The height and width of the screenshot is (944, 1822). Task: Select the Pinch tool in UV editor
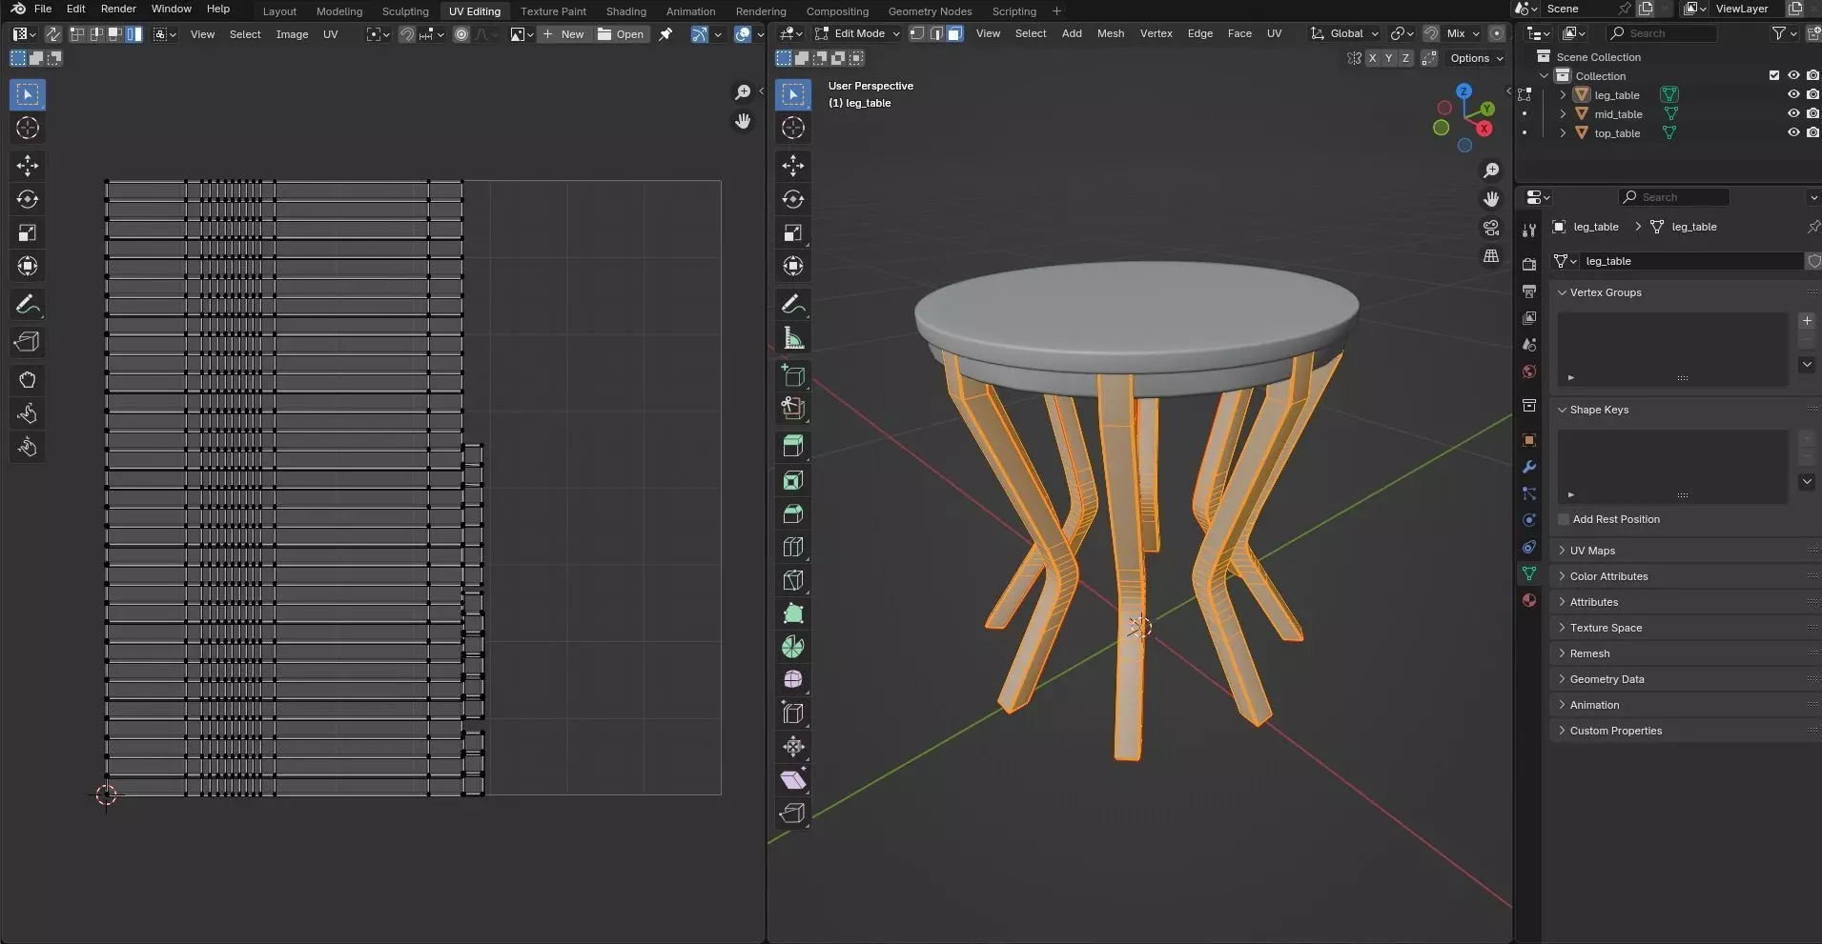click(x=28, y=447)
